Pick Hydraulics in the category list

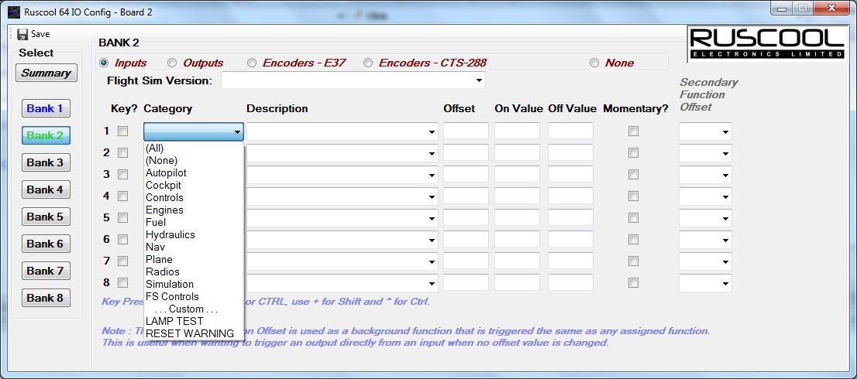[194, 234]
